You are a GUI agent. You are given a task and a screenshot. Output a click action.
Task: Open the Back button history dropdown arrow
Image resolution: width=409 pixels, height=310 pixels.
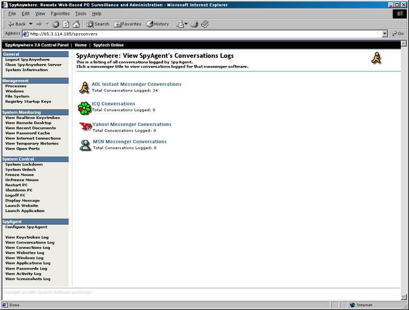pyautogui.click(x=31, y=24)
